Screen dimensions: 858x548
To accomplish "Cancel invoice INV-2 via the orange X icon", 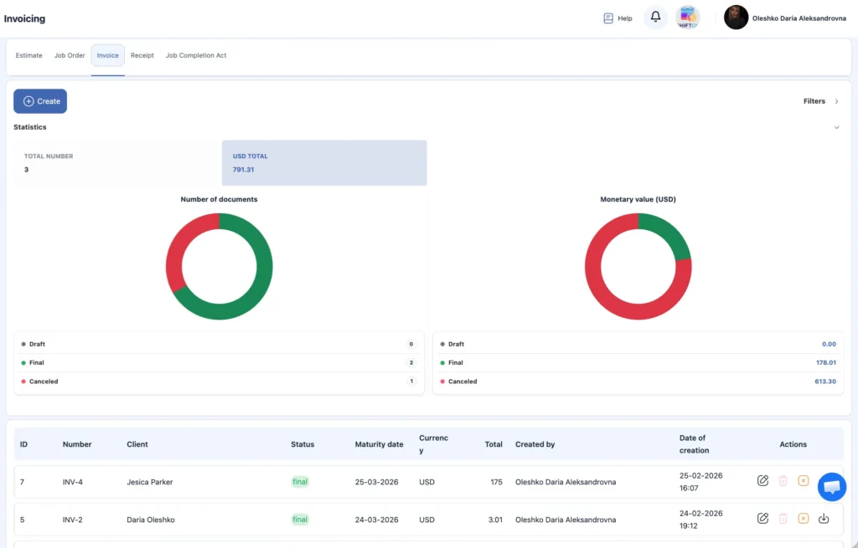I will [x=804, y=519].
